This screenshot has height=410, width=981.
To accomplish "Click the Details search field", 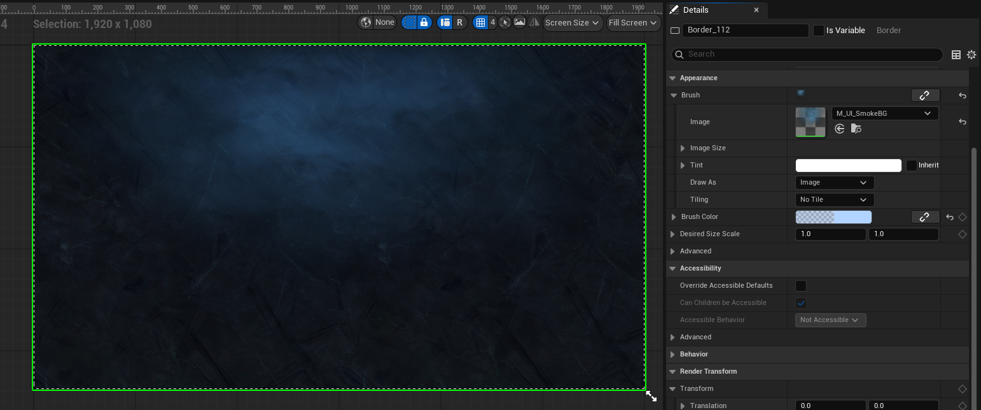I will pos(808,55).
